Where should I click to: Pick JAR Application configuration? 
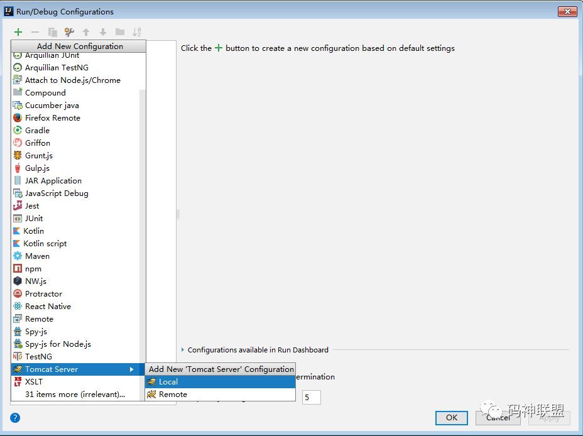pos(75,181)
